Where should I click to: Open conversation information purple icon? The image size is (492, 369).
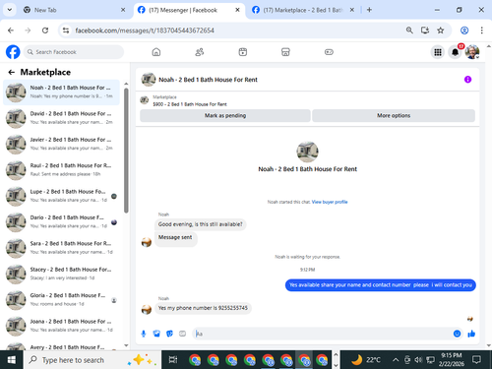coord(467,80)
